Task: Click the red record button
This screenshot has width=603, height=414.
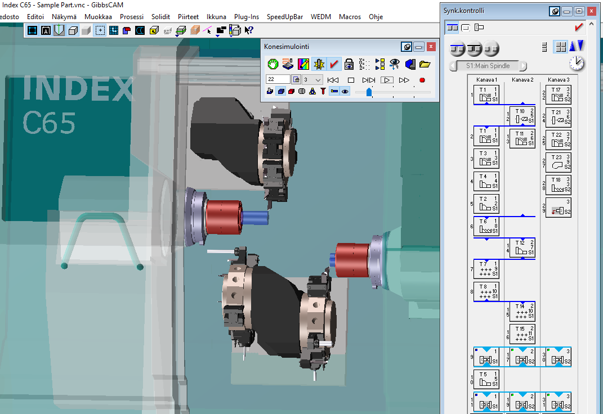Action: [x=422, y=80]
